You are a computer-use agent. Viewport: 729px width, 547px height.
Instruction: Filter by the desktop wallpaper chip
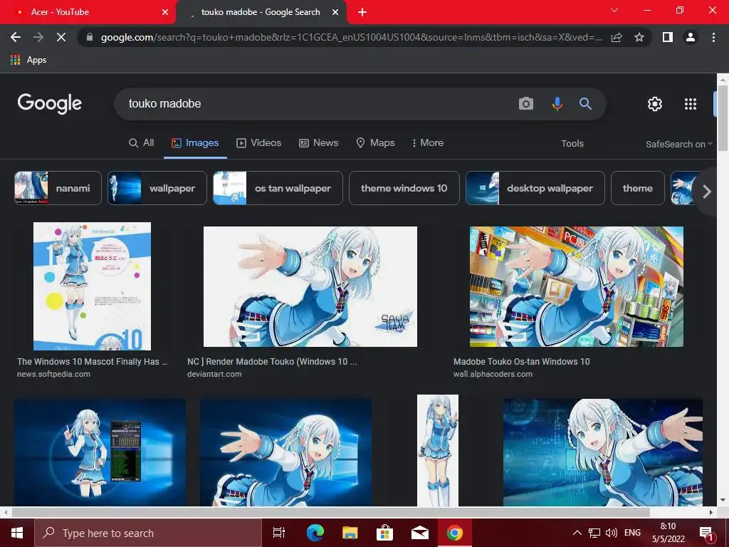[535, 188]
